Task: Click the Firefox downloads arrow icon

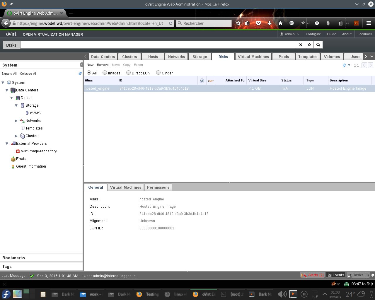Action: [270, 23]
